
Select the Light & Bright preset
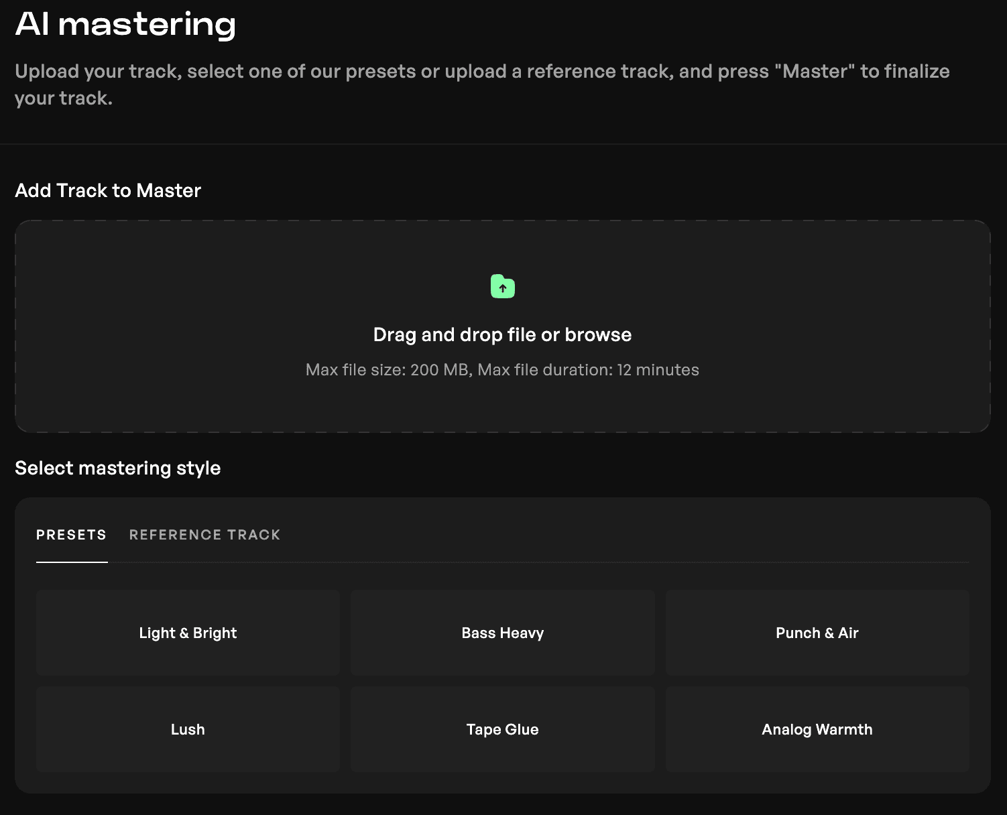coord(188,633)
